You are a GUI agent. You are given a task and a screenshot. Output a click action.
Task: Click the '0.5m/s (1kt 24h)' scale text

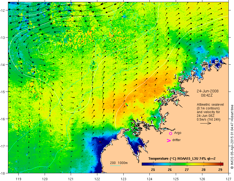pos(209,120)
